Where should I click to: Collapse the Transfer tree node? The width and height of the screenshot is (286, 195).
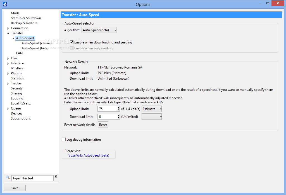pos(8,33)
